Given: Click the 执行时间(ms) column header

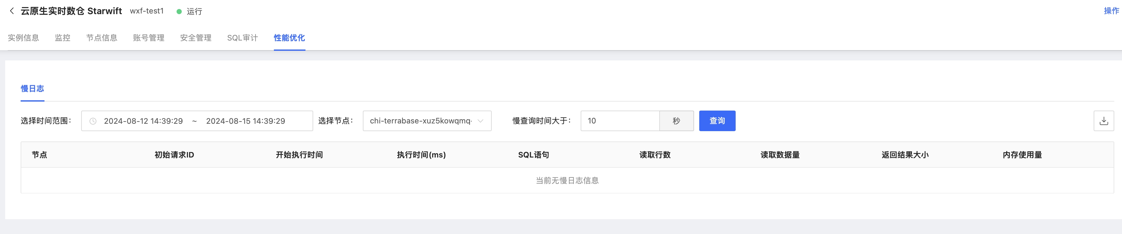Looking at the screenshot, I should click(x=421, y=155).
